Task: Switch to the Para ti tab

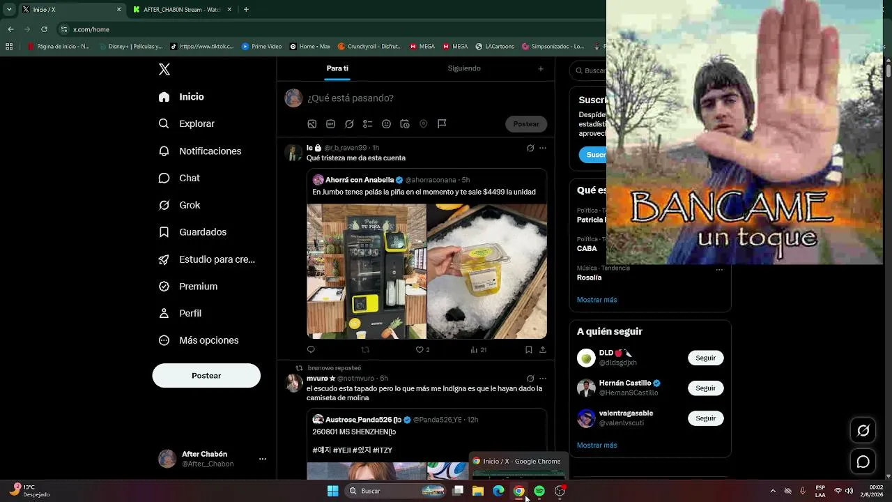Action: click(337, 68)
